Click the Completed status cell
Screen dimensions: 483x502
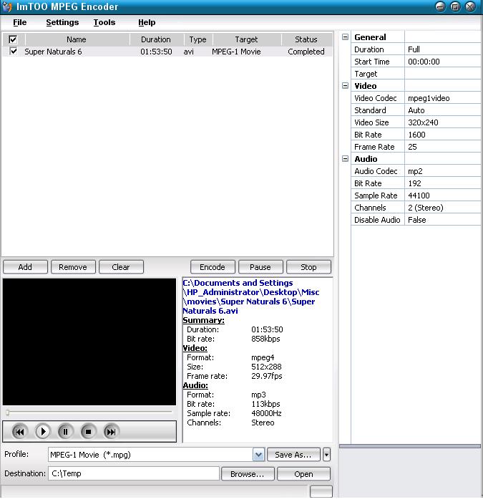(x=306, y=52)
